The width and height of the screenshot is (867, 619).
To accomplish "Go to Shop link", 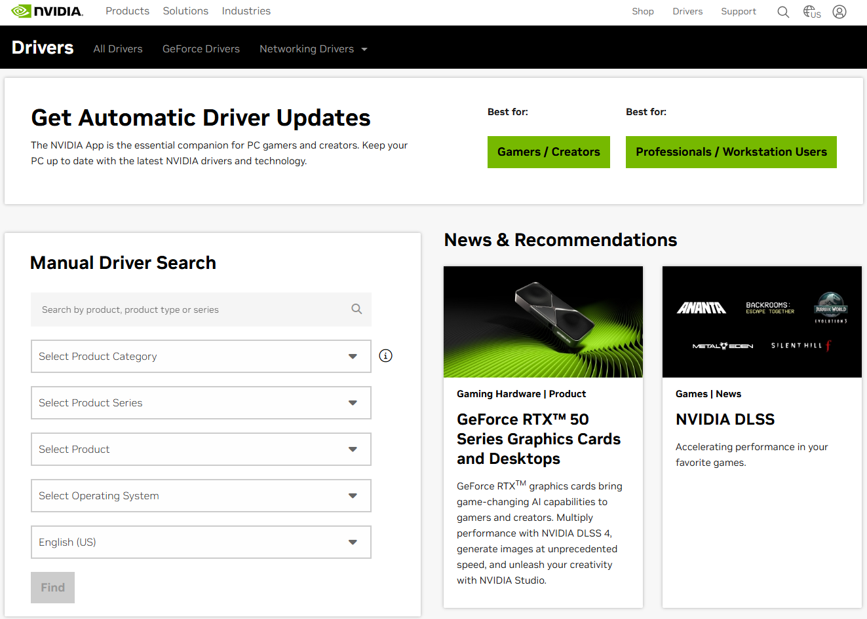I will pos(643,11).
